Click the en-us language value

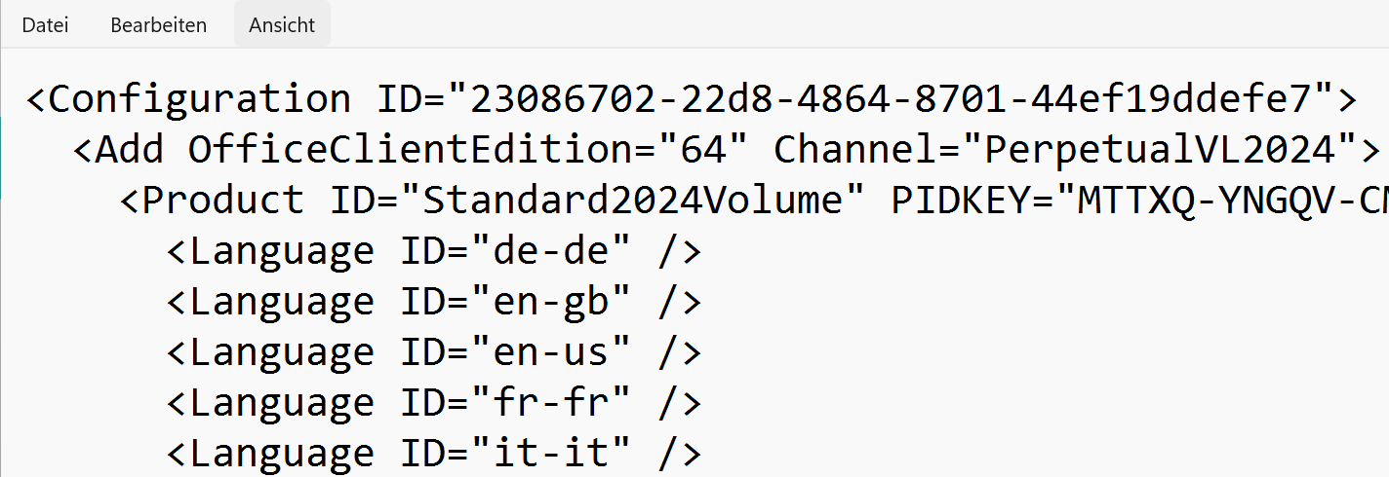click(x=552, y=352)
